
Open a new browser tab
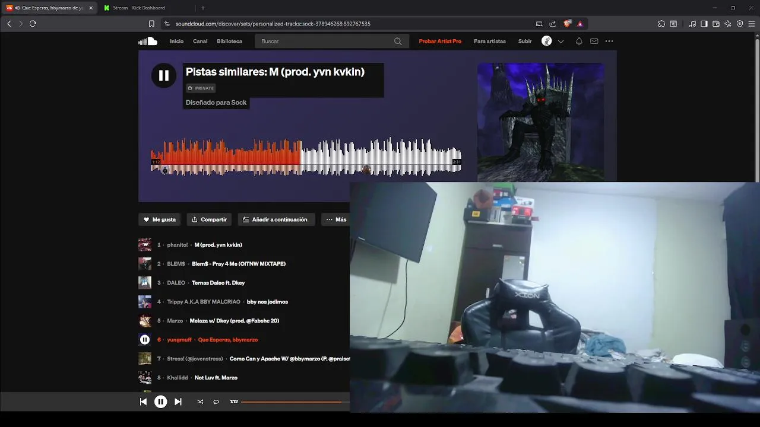tap(203, 8)
